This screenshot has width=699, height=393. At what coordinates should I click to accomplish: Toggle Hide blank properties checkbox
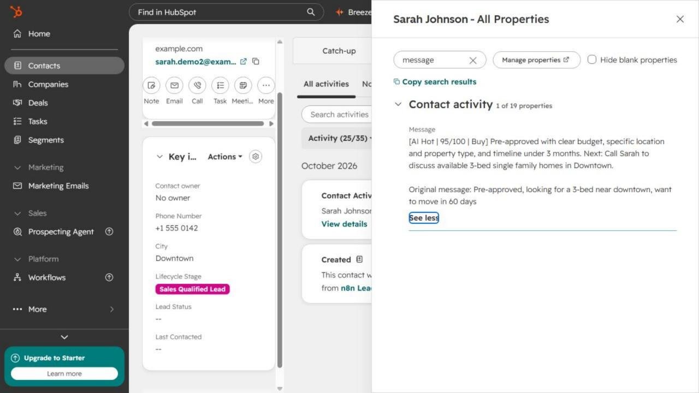pyautogui.click(x=592, y=59)
